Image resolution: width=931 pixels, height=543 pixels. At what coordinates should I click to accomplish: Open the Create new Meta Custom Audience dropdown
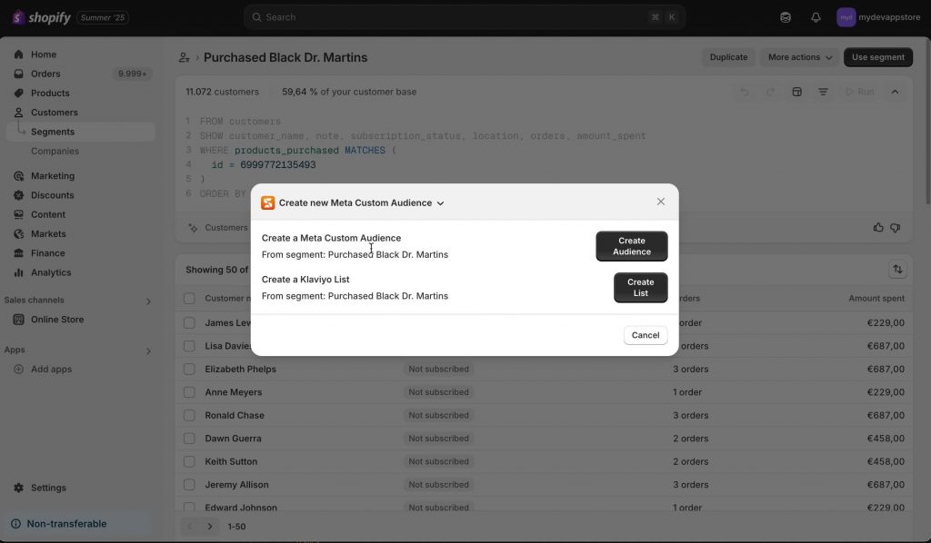(362, 202)
